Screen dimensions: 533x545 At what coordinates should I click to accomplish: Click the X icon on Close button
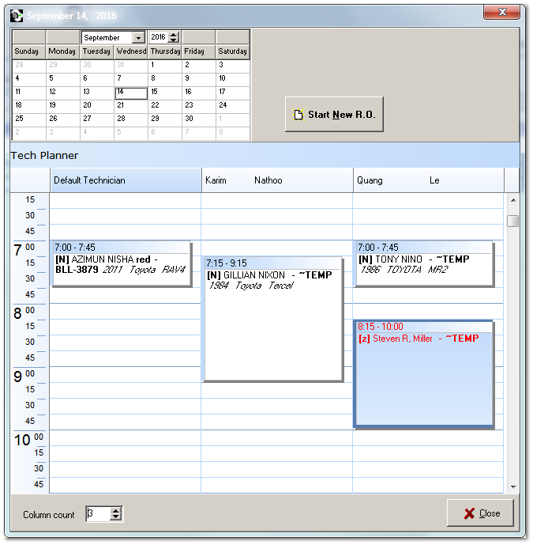[x=469, y=513]
